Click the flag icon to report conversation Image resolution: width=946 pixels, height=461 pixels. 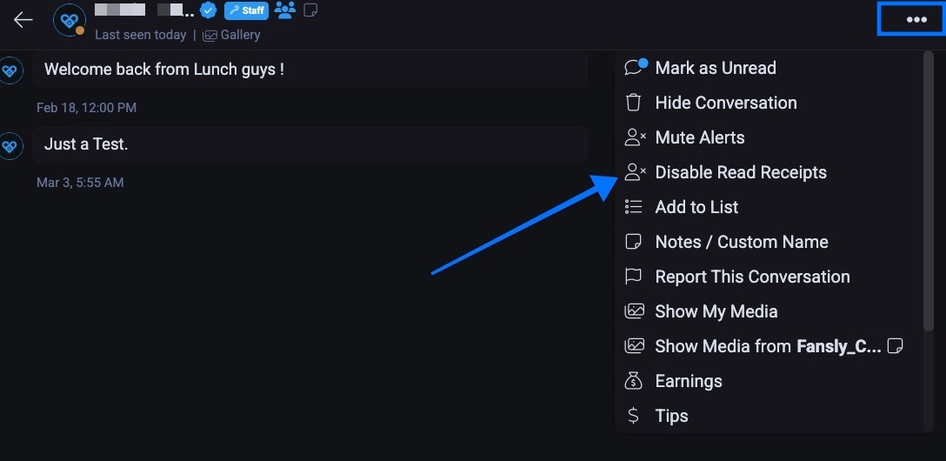point(634,277)
